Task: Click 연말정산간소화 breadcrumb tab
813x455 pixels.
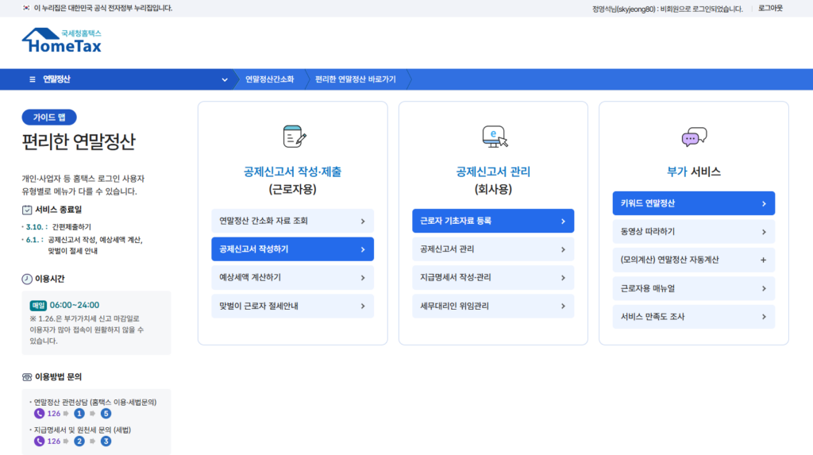Action: click(269, 79)
